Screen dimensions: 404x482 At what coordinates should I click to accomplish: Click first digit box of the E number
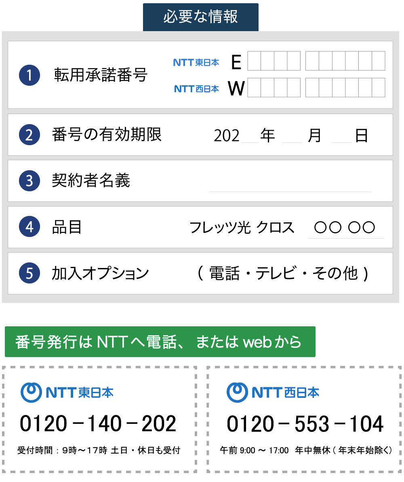click(254, 61)
